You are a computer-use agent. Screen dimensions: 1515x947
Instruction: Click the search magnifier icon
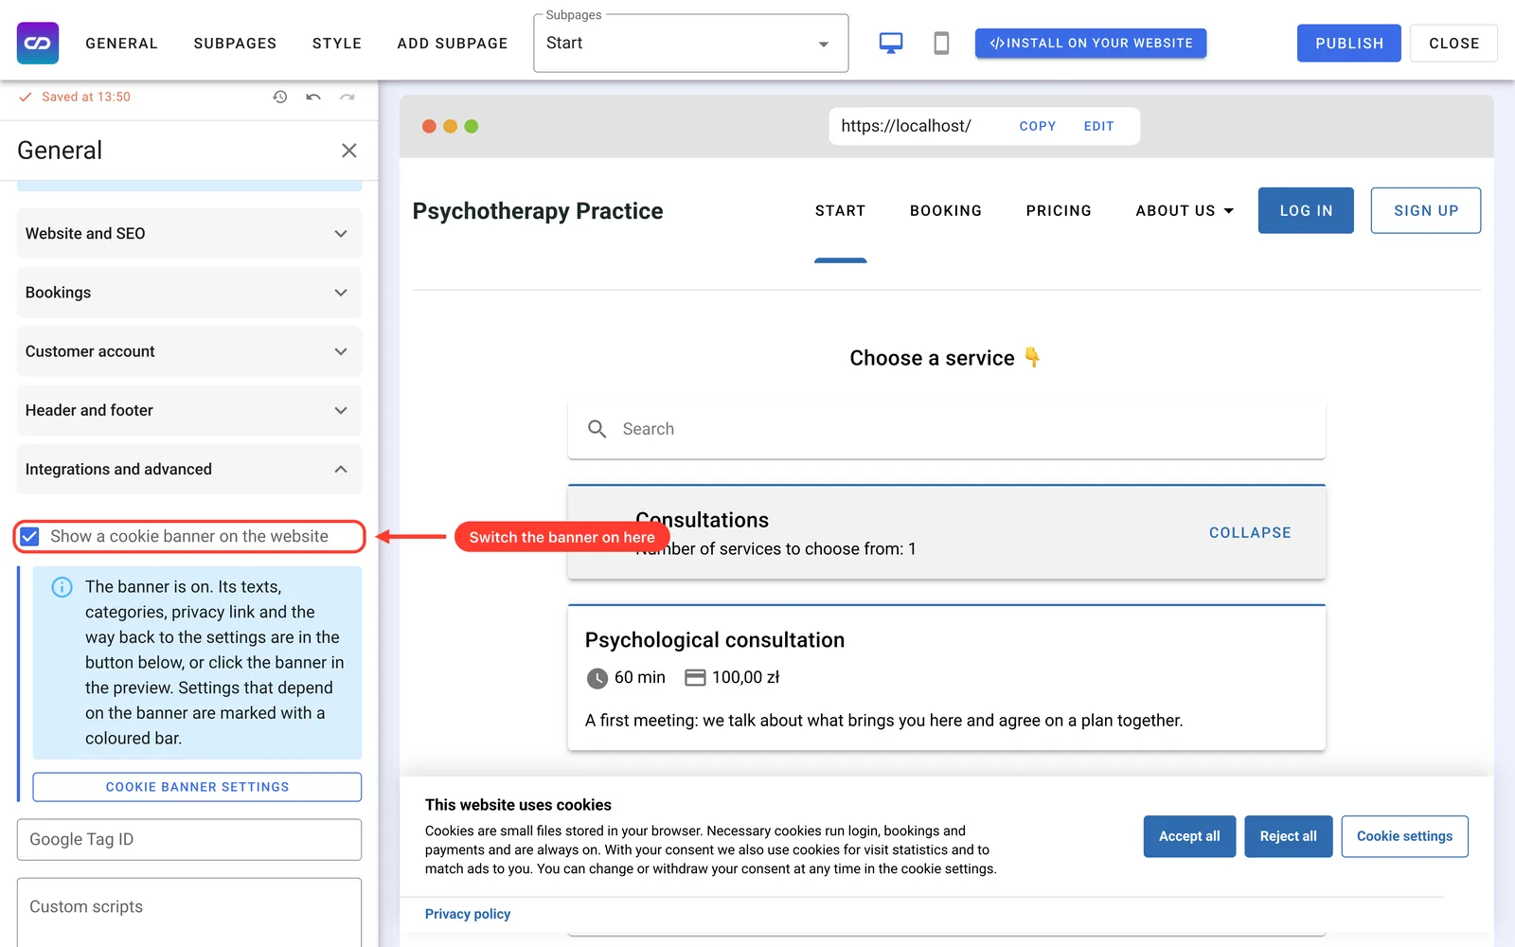coord(597,429)
